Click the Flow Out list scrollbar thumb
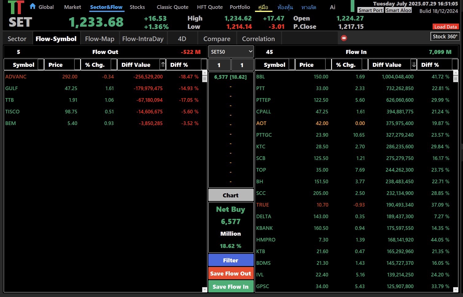463x297 pixels. click(205, 79)
